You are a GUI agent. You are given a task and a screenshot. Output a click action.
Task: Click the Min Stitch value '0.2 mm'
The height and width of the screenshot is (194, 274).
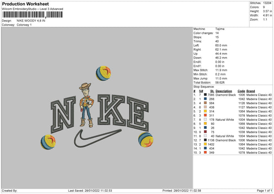[221, 74]
